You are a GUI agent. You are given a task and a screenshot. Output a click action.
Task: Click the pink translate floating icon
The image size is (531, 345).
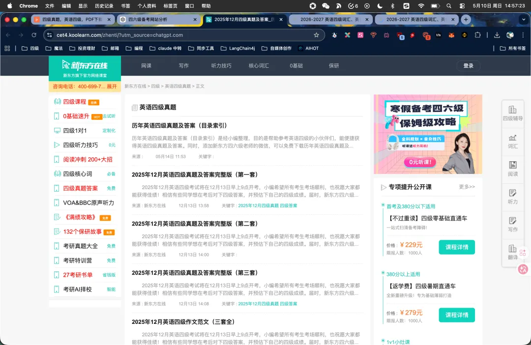pos(523,269)
